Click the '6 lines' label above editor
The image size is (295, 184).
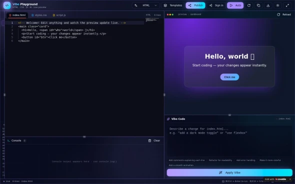point(157,15)
